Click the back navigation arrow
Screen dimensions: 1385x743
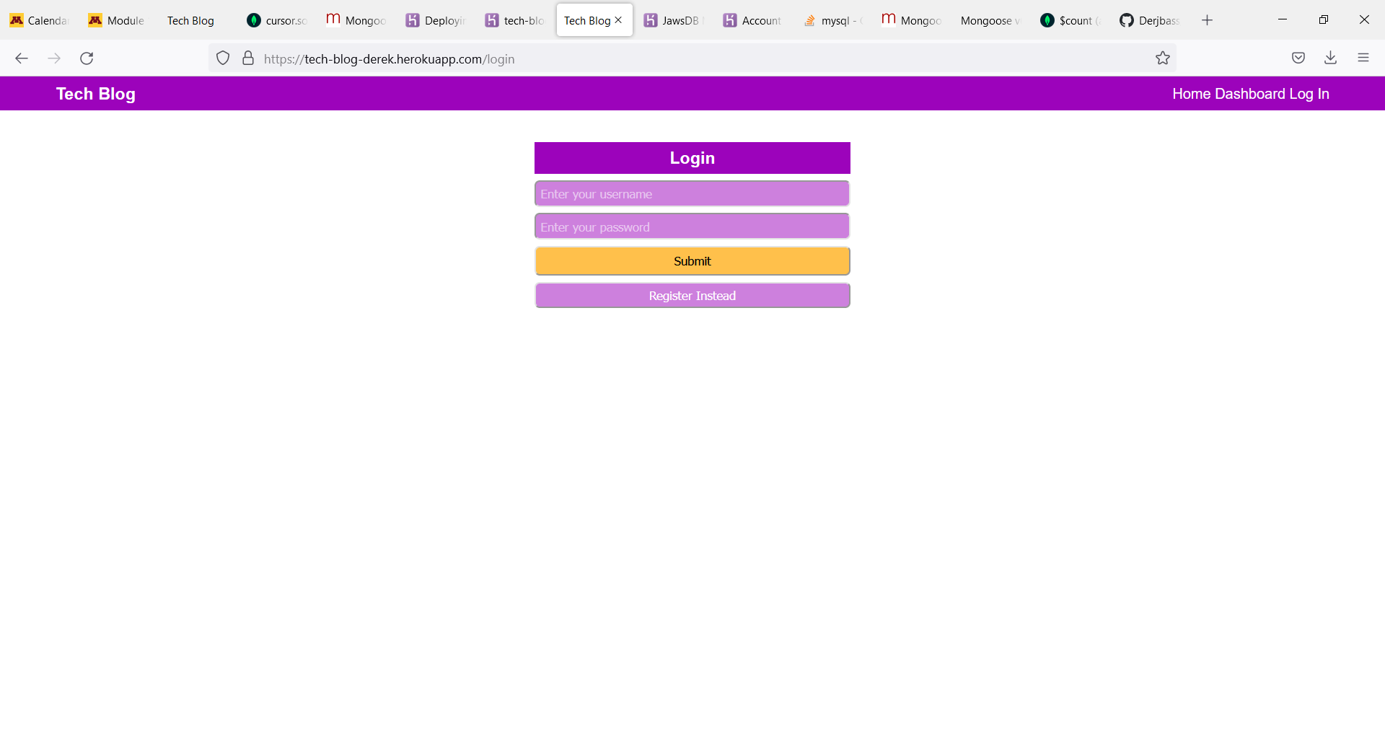(22, 58)
